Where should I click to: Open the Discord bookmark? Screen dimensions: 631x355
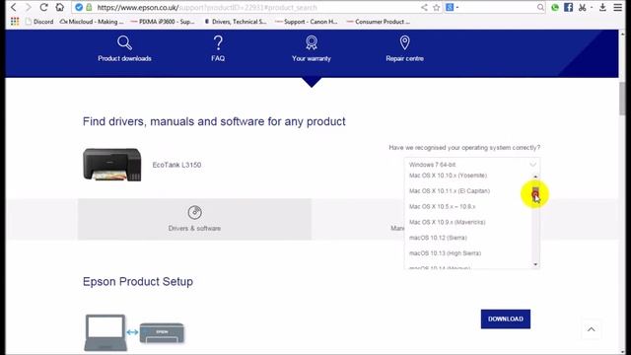tap(39, 22)
